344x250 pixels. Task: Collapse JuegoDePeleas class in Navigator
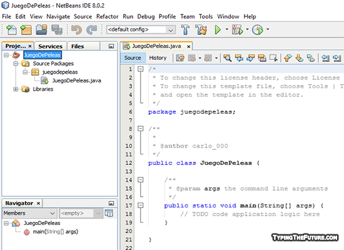pyautogui.click(x=6, y=223)
